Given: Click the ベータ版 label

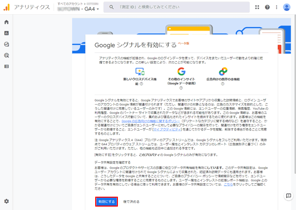Looking at the screenshot, I should coord(184,43).
